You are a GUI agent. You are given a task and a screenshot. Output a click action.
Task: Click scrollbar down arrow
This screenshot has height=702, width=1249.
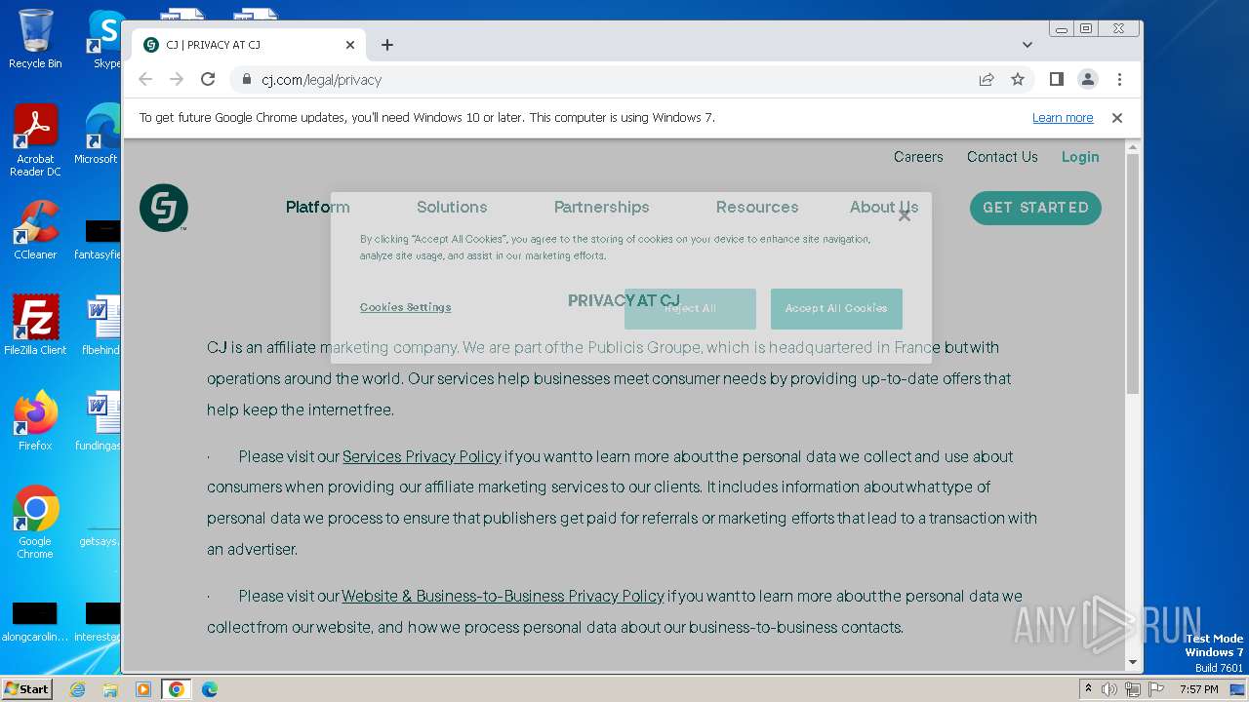pyautogui.click(x=1132, y=663)
